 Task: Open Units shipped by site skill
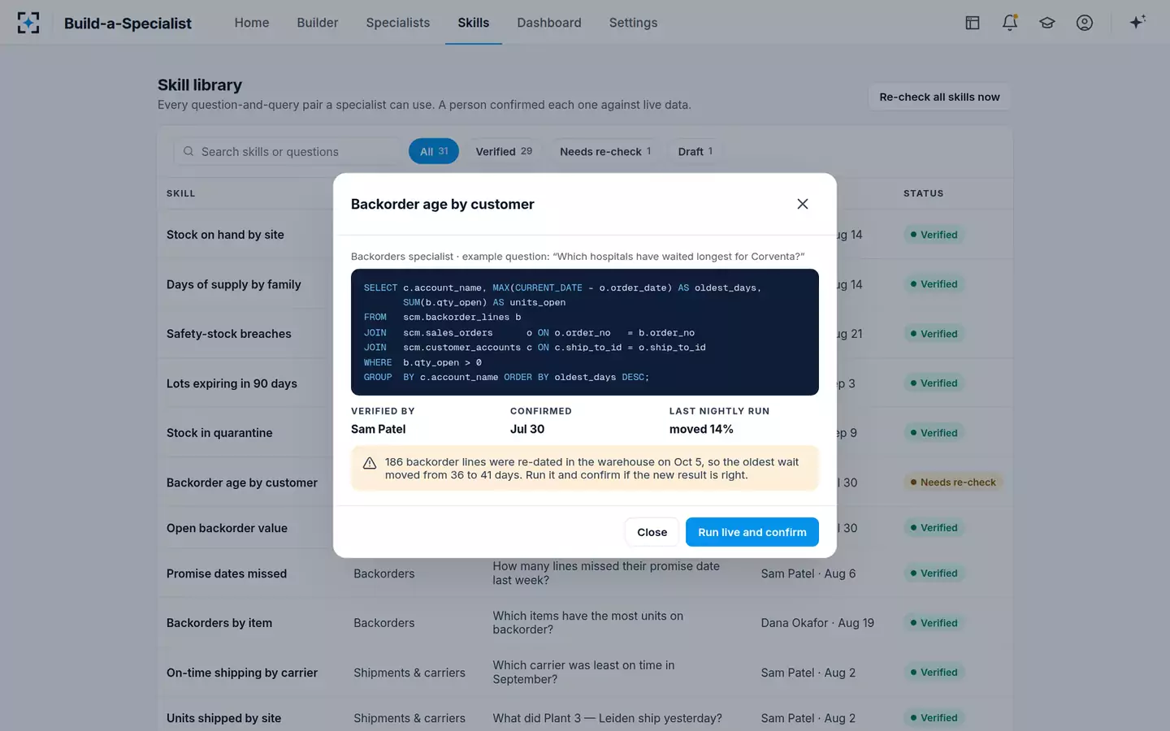223,718
